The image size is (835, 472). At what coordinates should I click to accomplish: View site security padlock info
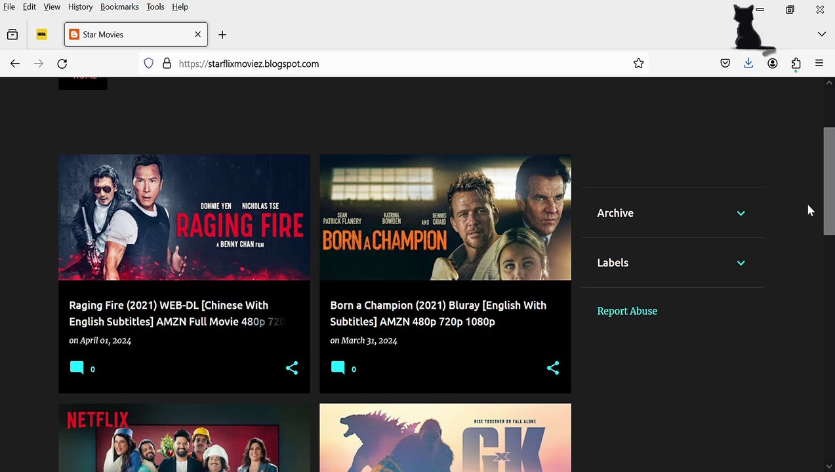click(167, 64)
